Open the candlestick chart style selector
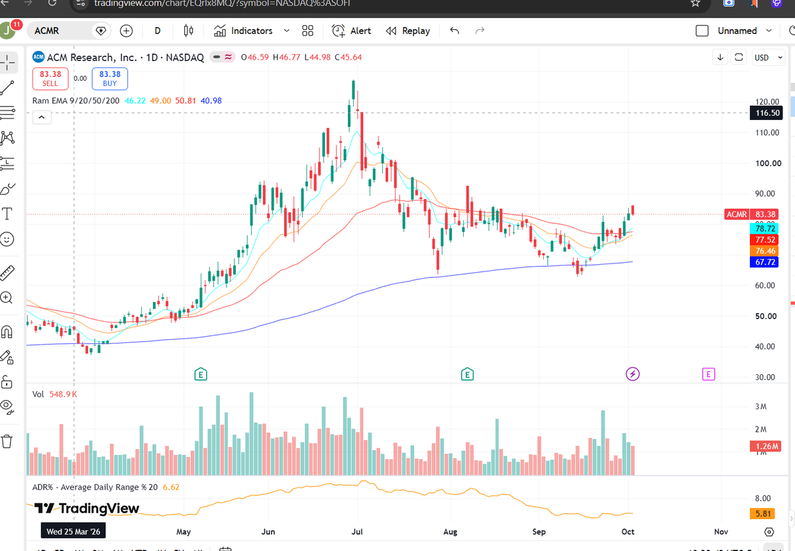795x551 pixels. pos(188,30)
